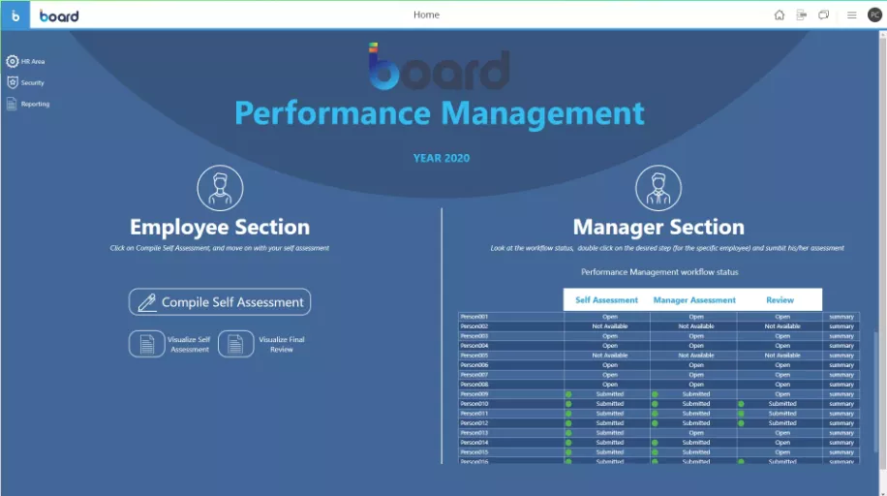
Task: Click the green dot in Person015 Self Assessment
Action: pos(568,451)
